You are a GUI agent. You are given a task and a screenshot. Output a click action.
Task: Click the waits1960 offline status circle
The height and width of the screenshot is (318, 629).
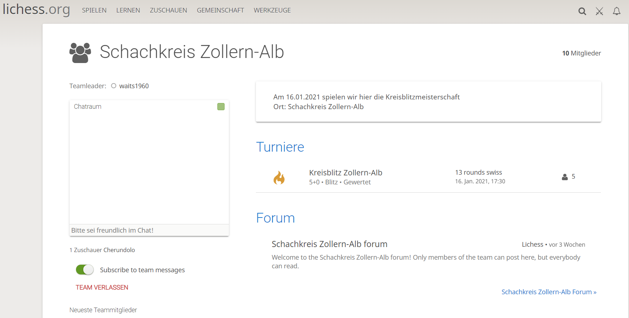point(114,86)
